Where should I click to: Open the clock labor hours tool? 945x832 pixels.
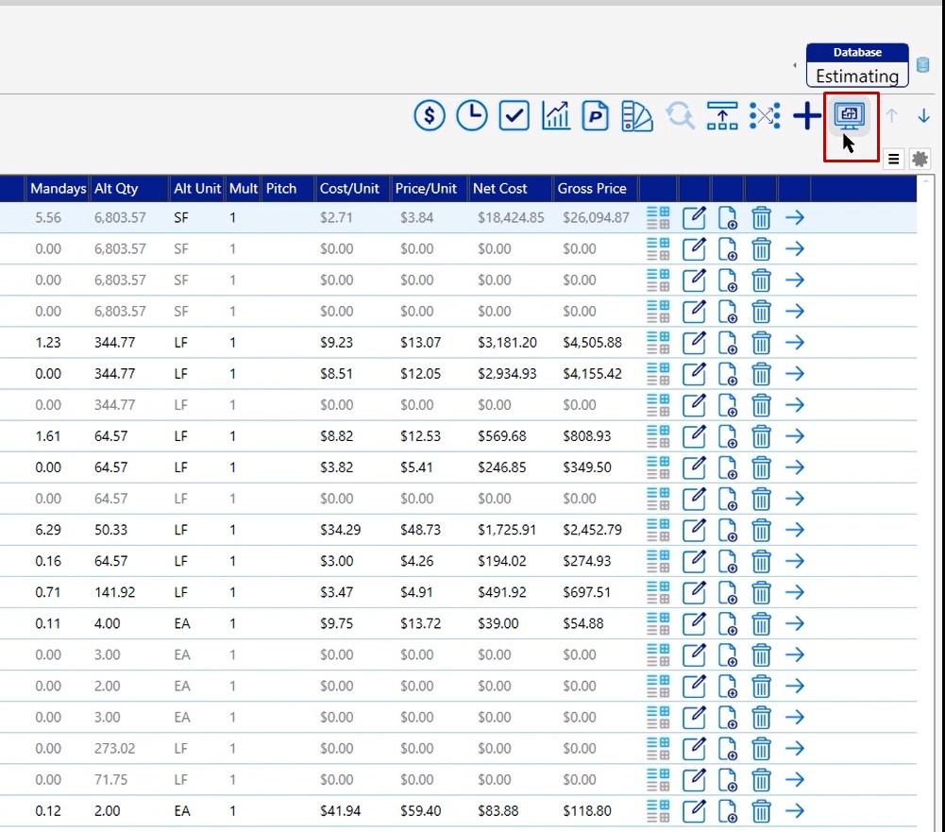[472, 116]
